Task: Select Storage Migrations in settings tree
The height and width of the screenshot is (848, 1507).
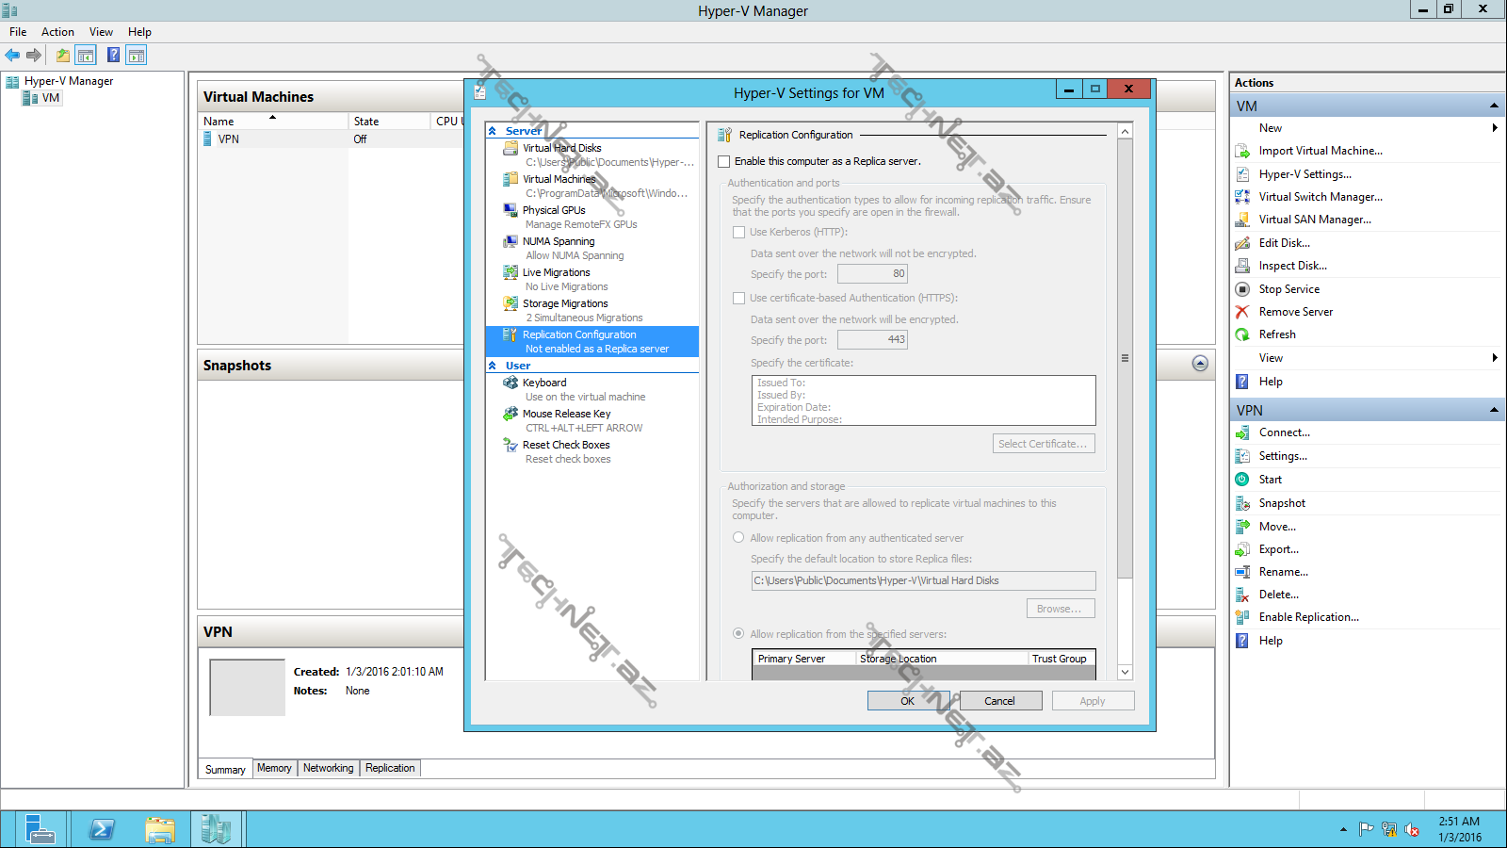Action: click(x=565, y=303)
